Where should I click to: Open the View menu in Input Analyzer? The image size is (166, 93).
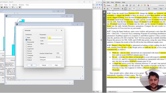point(6,5)
